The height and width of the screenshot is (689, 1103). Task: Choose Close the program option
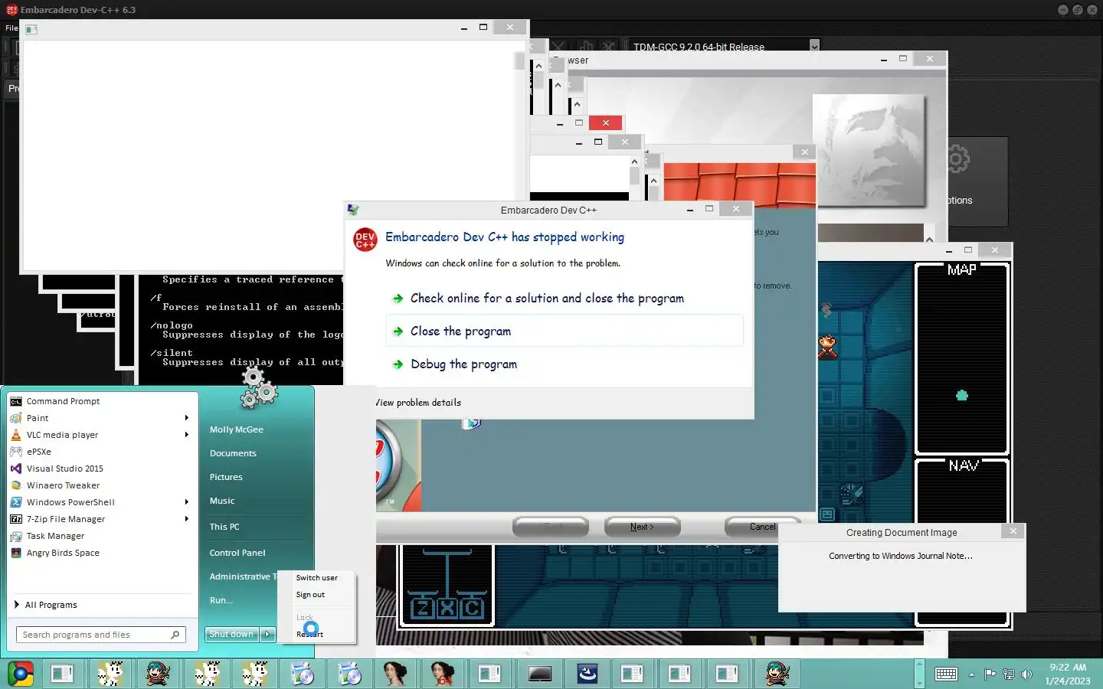click(565, 331)
